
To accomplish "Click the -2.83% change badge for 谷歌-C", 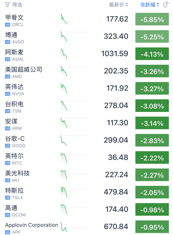I will [152, 141].
